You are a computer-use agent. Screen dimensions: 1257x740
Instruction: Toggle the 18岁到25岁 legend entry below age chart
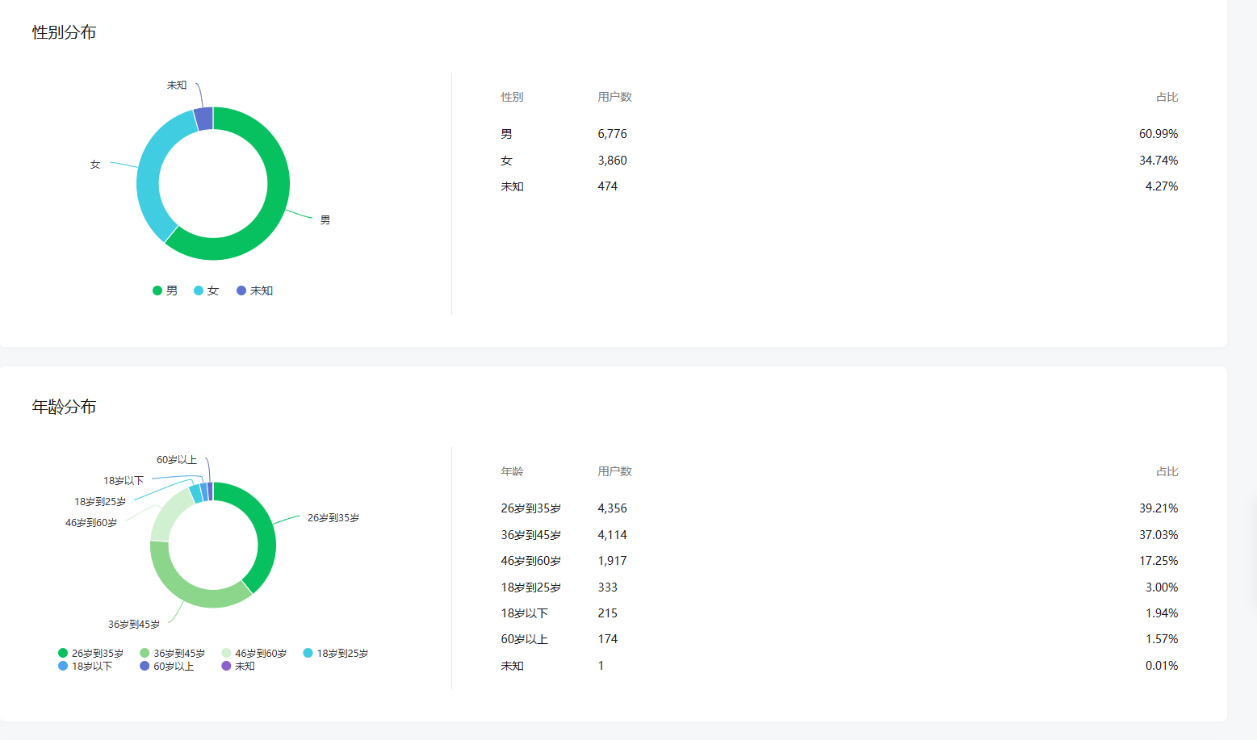[x=336, y=653]
